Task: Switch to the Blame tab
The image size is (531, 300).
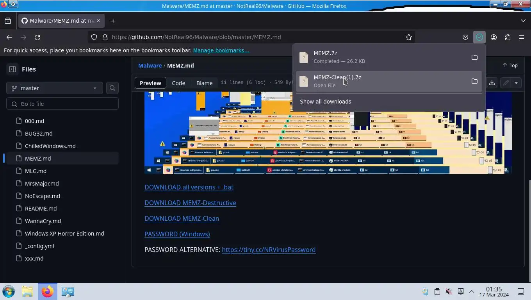Action: coord(204,83)
